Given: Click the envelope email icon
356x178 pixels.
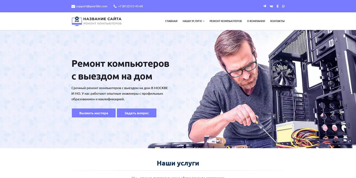Looking at the screenshot, I should (73, 6).
